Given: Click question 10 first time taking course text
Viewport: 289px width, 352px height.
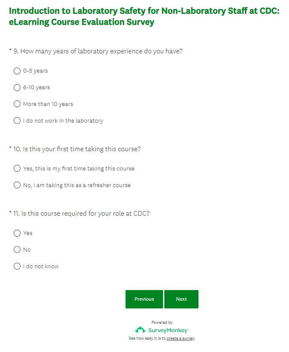Looking at the screenshot, I should click(82, 149).
